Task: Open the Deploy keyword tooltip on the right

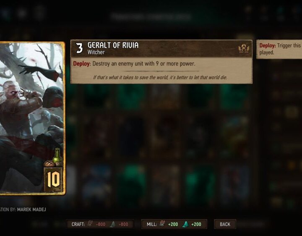Action: point(279,49)
